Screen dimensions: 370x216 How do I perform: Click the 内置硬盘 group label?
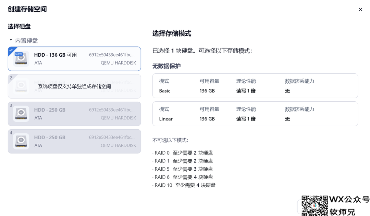(26, 41)
